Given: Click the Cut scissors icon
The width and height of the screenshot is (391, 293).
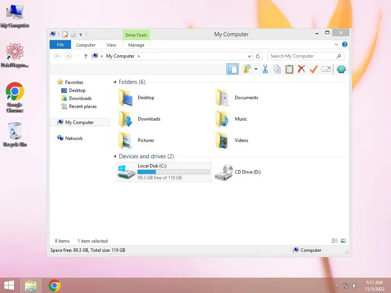Looking at the screenshot, I should click(265, 69).
